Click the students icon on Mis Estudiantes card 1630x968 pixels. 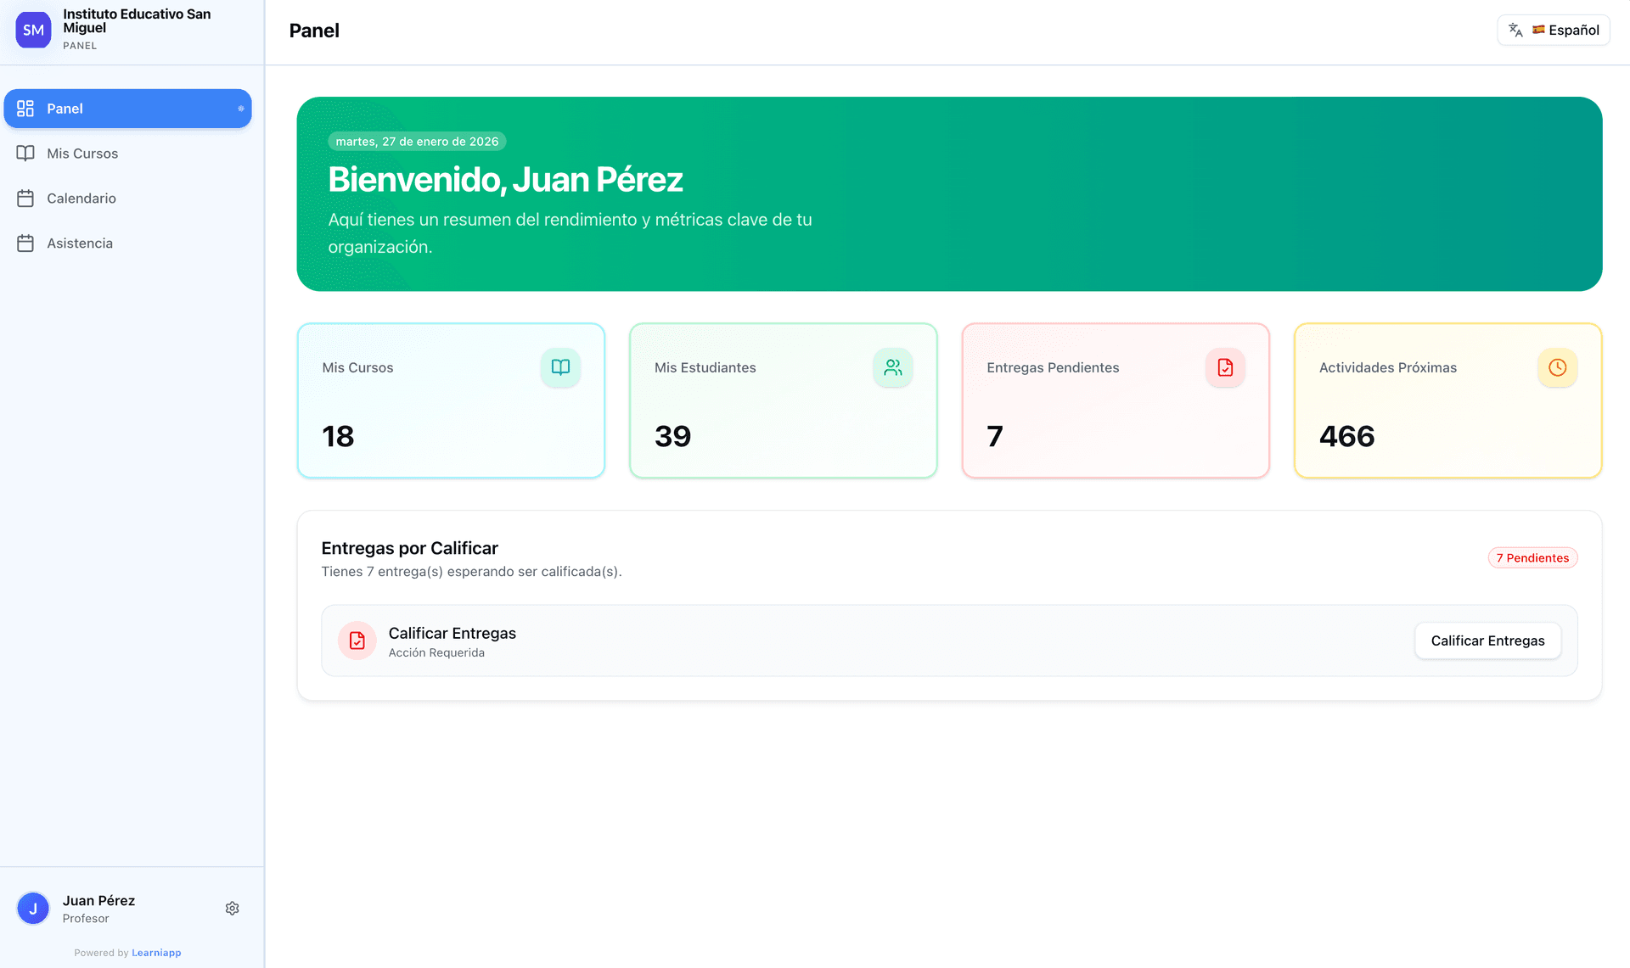(x=892, y=367)
